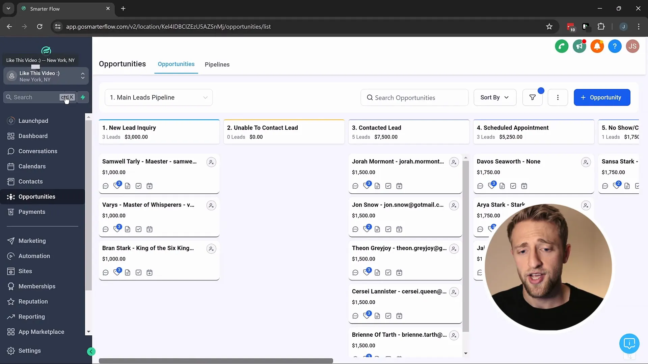This screenshot has width=648, height=364.
Task: Switch to the Pipelines tab
Action: (x=217, y=64)
